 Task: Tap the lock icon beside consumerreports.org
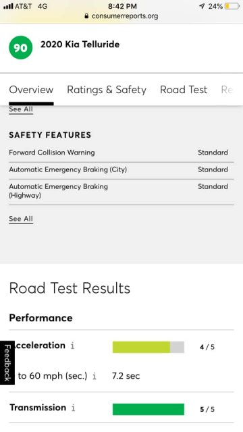tap(86, 16)
